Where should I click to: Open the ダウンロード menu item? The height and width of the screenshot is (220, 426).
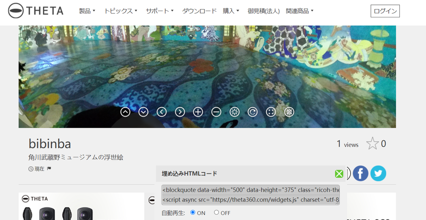point(199,11)
